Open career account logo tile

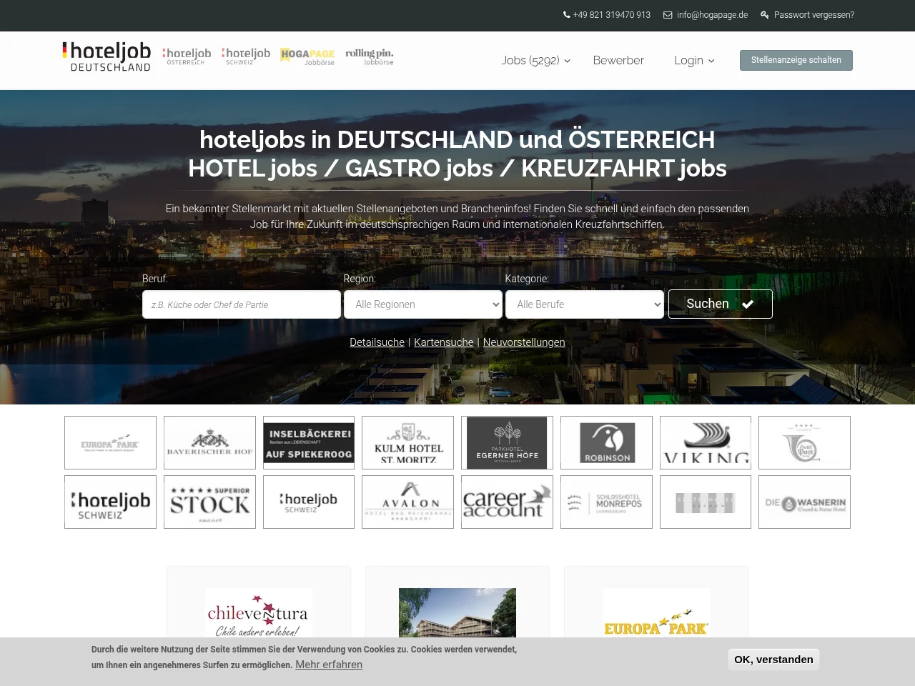pyautogui.click(x=507, y=502)
